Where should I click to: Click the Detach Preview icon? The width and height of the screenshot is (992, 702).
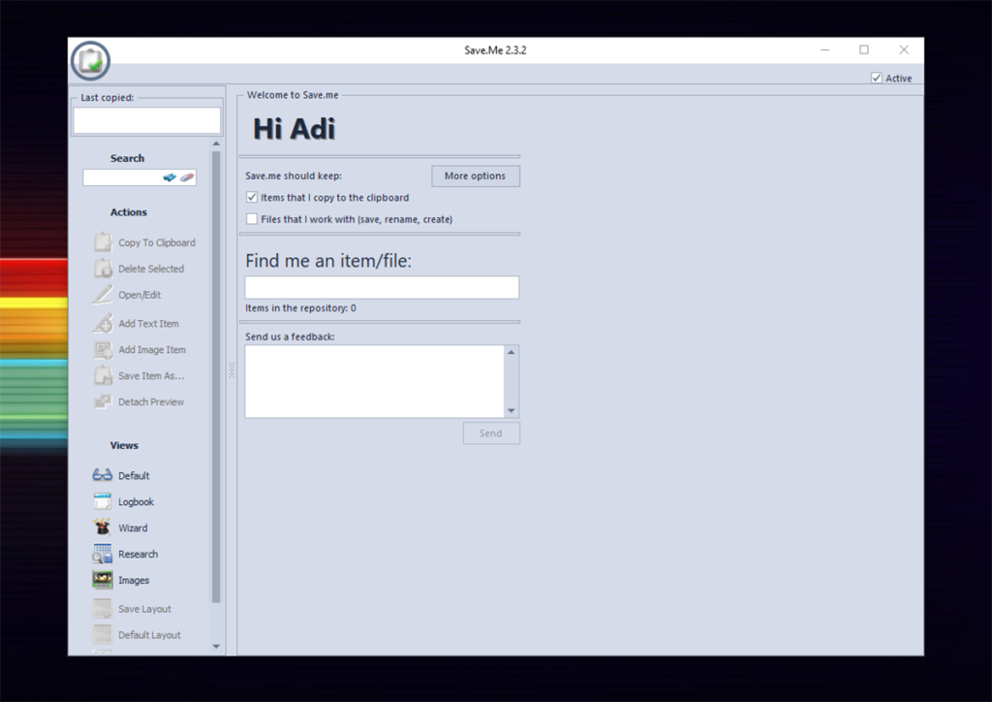(x=103, y=401)
